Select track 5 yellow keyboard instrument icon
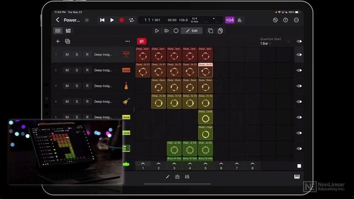The width and height of the screenshot is (354, 199). 126,117
